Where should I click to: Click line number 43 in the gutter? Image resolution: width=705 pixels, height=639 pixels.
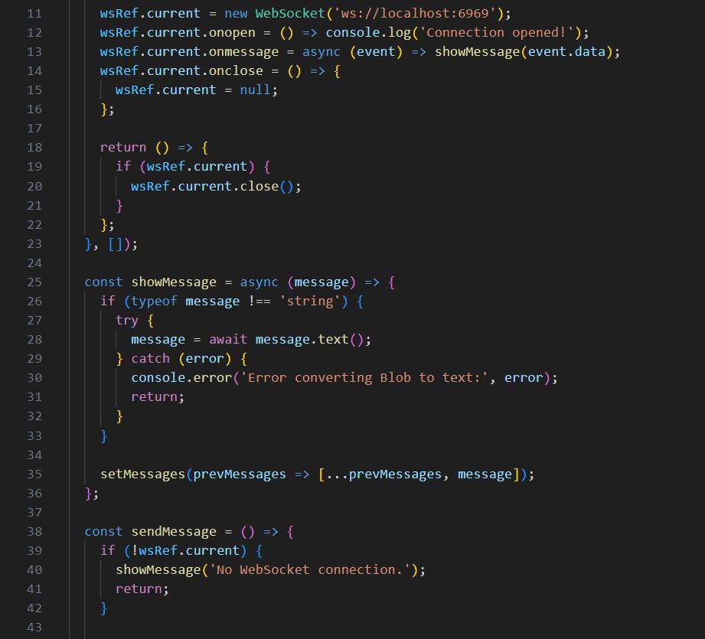pyautogui.click(x=34, y=627)
